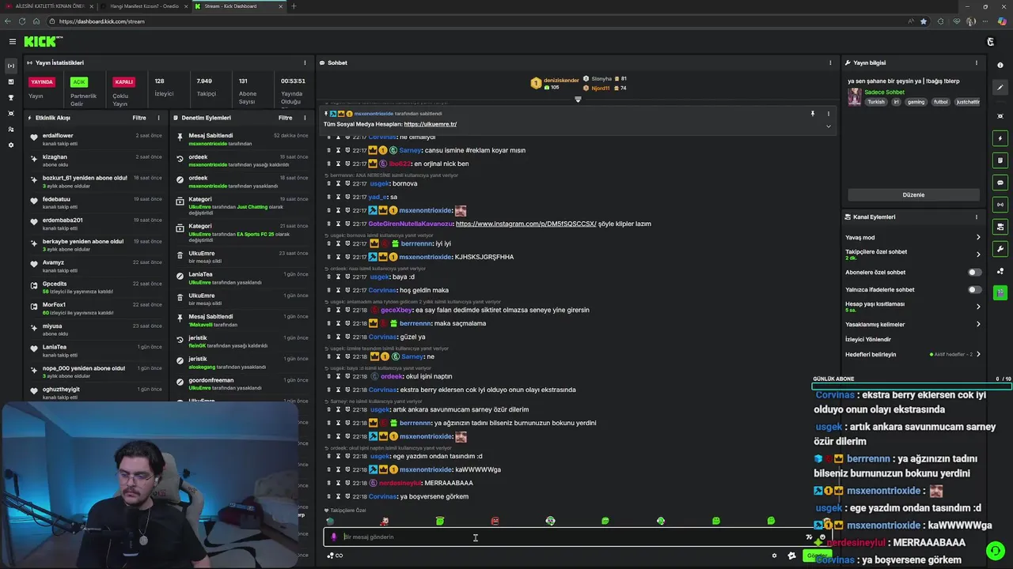Screen dimensions: 1013x569
Task: Toggle Yalnızca ifadelerle sohbet switch
Action: coord(975,289)
